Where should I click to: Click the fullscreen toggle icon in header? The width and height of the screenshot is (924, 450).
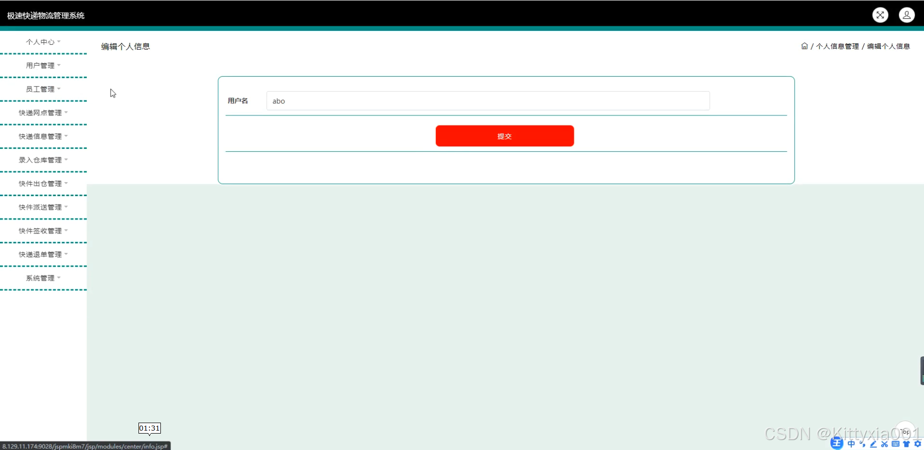tap(880, 15)
